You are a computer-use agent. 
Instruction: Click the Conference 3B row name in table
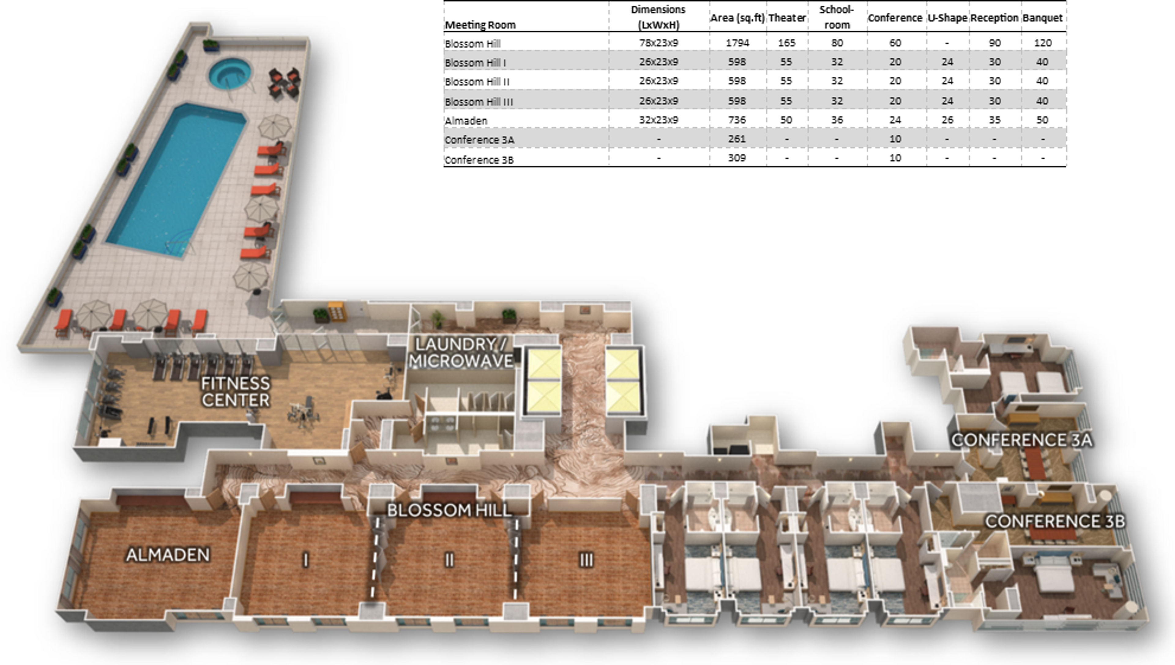(x=479, y=160)
